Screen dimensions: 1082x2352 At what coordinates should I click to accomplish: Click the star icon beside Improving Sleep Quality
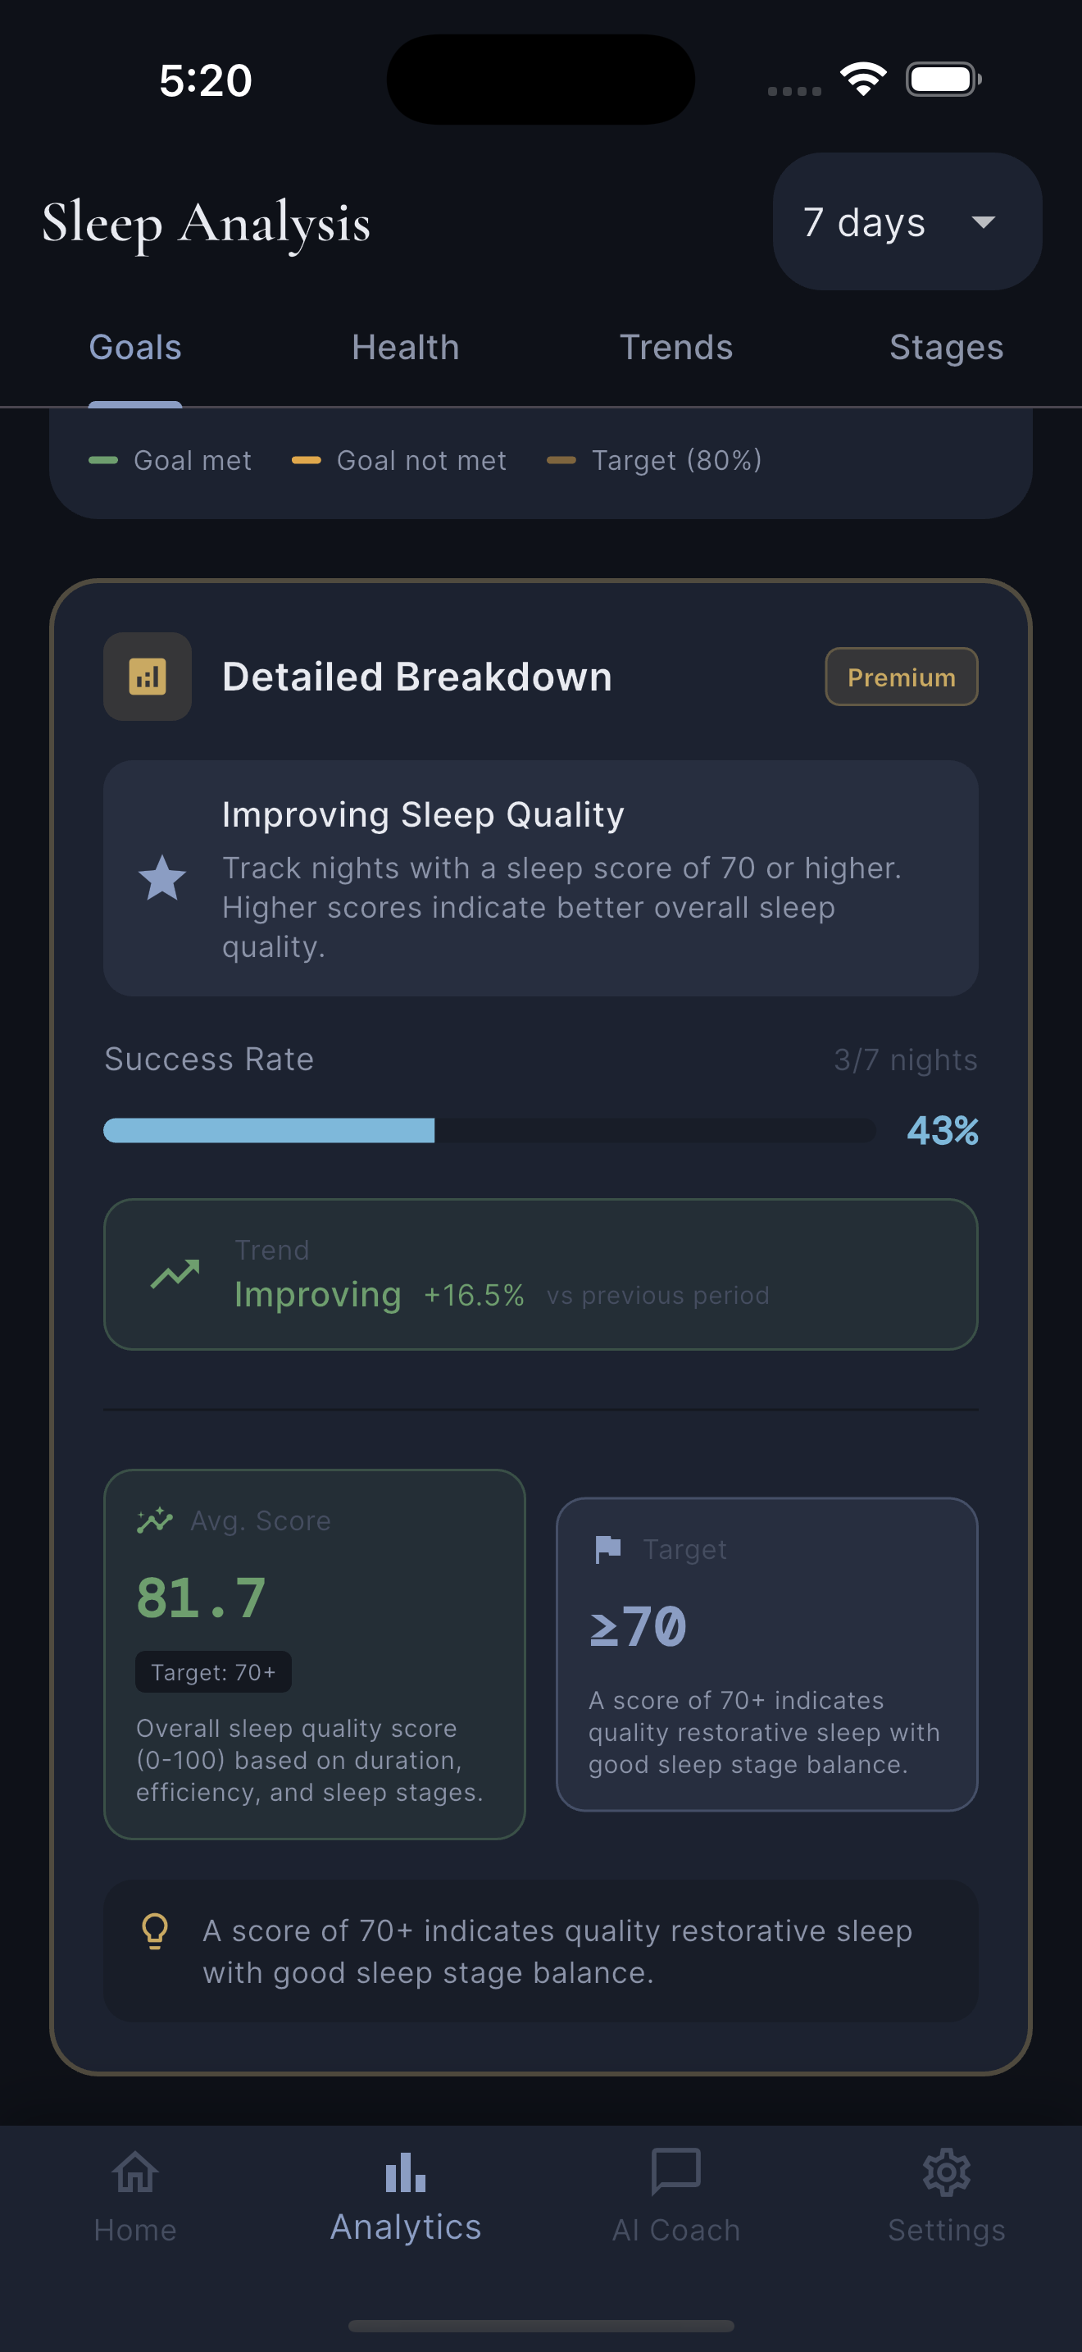coord(161,877)
